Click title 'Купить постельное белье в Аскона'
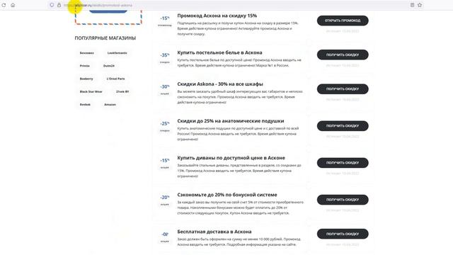Screen dimensions: 453x255 point(219,52)
